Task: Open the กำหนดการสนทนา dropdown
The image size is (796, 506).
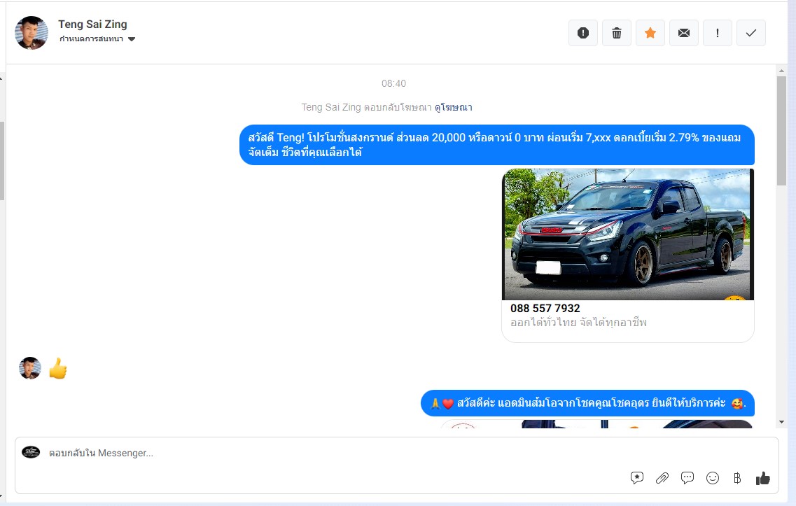Action: point(97,39)
